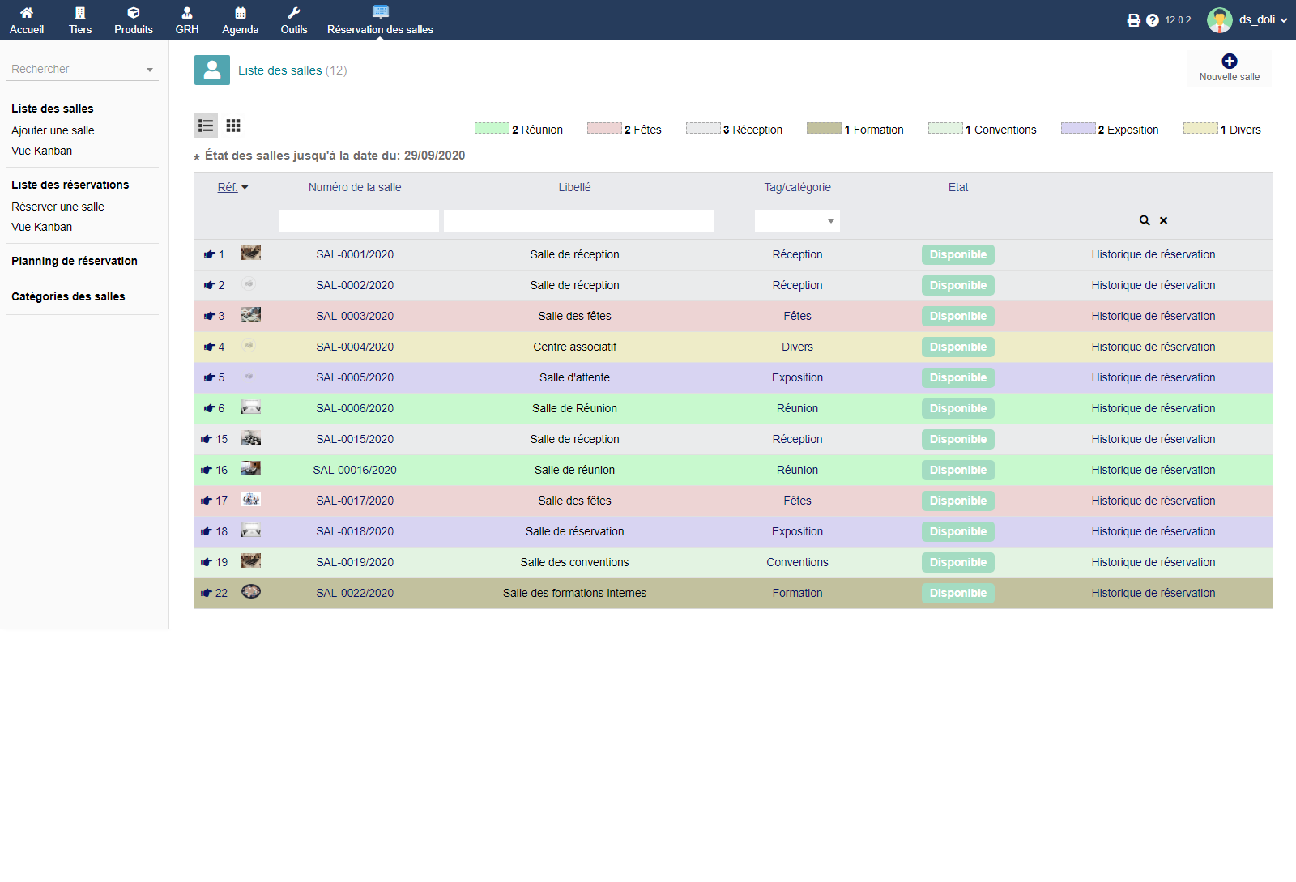Click the print icon in top bar
The width and height of the screenshot is (1296, 882).
(1133, 20)
